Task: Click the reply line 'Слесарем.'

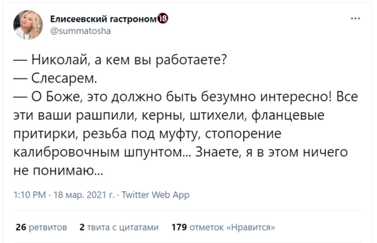Action: click(x=64, y=78)
